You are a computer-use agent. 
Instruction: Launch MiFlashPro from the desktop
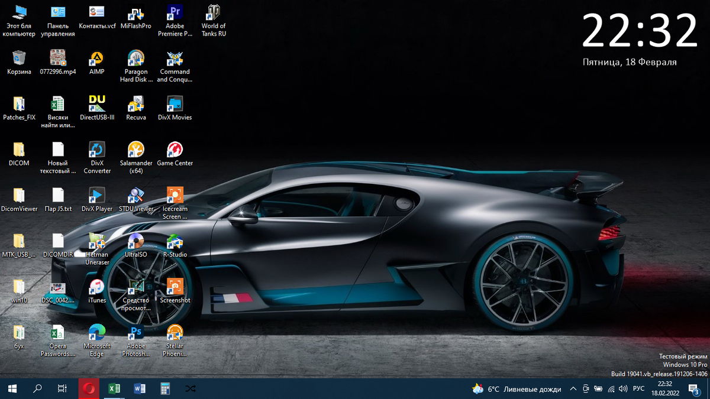[135, 18]
